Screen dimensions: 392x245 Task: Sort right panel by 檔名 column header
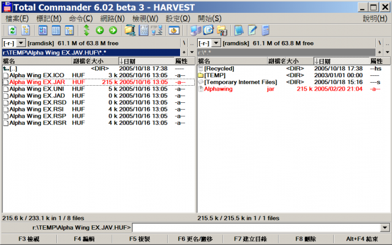(232, 61)
